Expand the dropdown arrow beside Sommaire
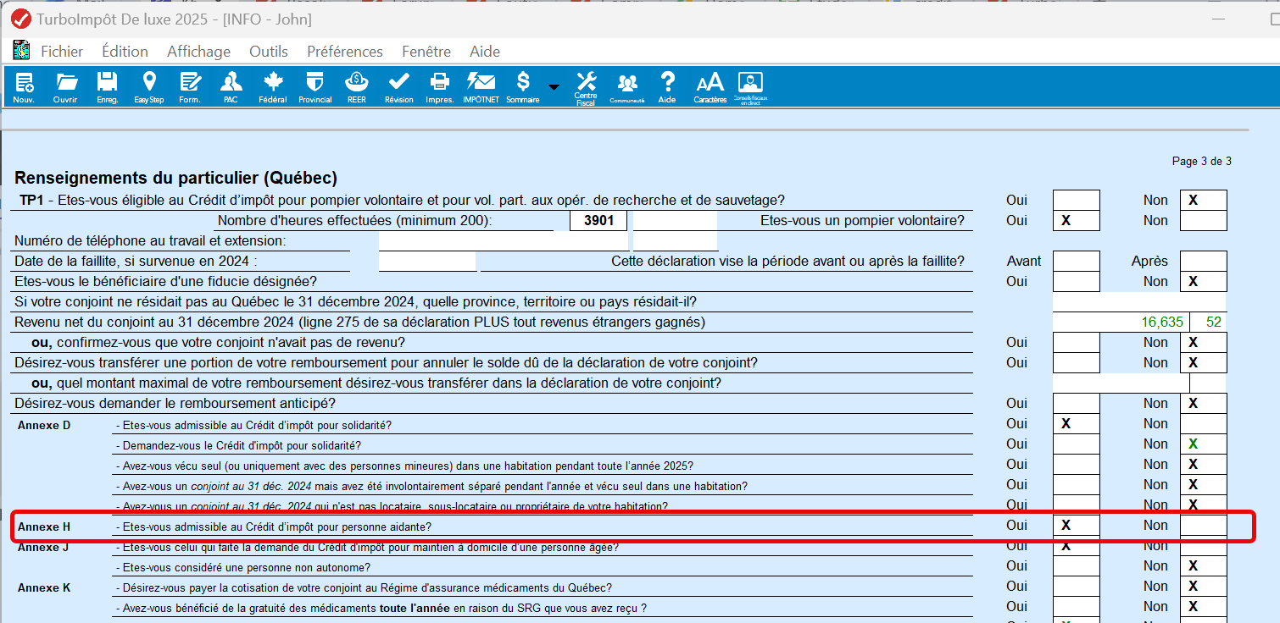 pos(554,87)
